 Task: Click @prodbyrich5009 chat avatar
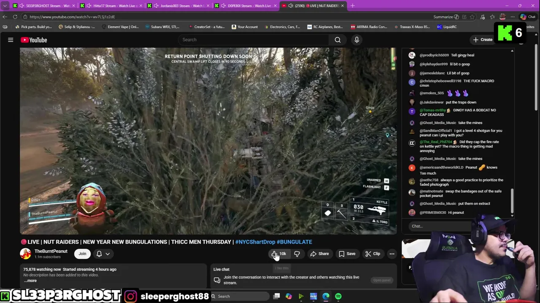pyautogui.click(x=412, y=55)
